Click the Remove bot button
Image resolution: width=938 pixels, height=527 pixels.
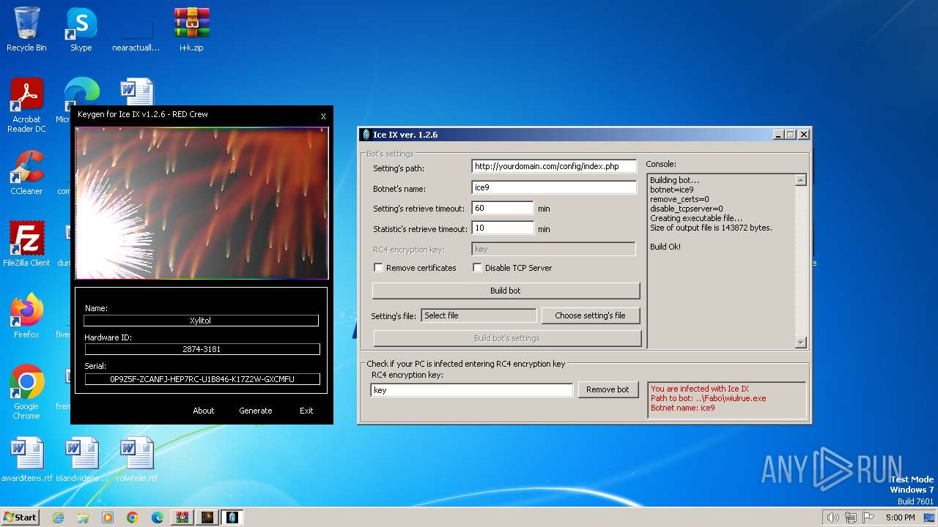pos(608,389)
